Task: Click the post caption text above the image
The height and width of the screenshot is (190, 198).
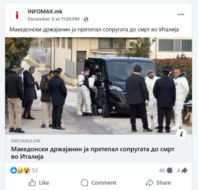Action: (94, 30)
